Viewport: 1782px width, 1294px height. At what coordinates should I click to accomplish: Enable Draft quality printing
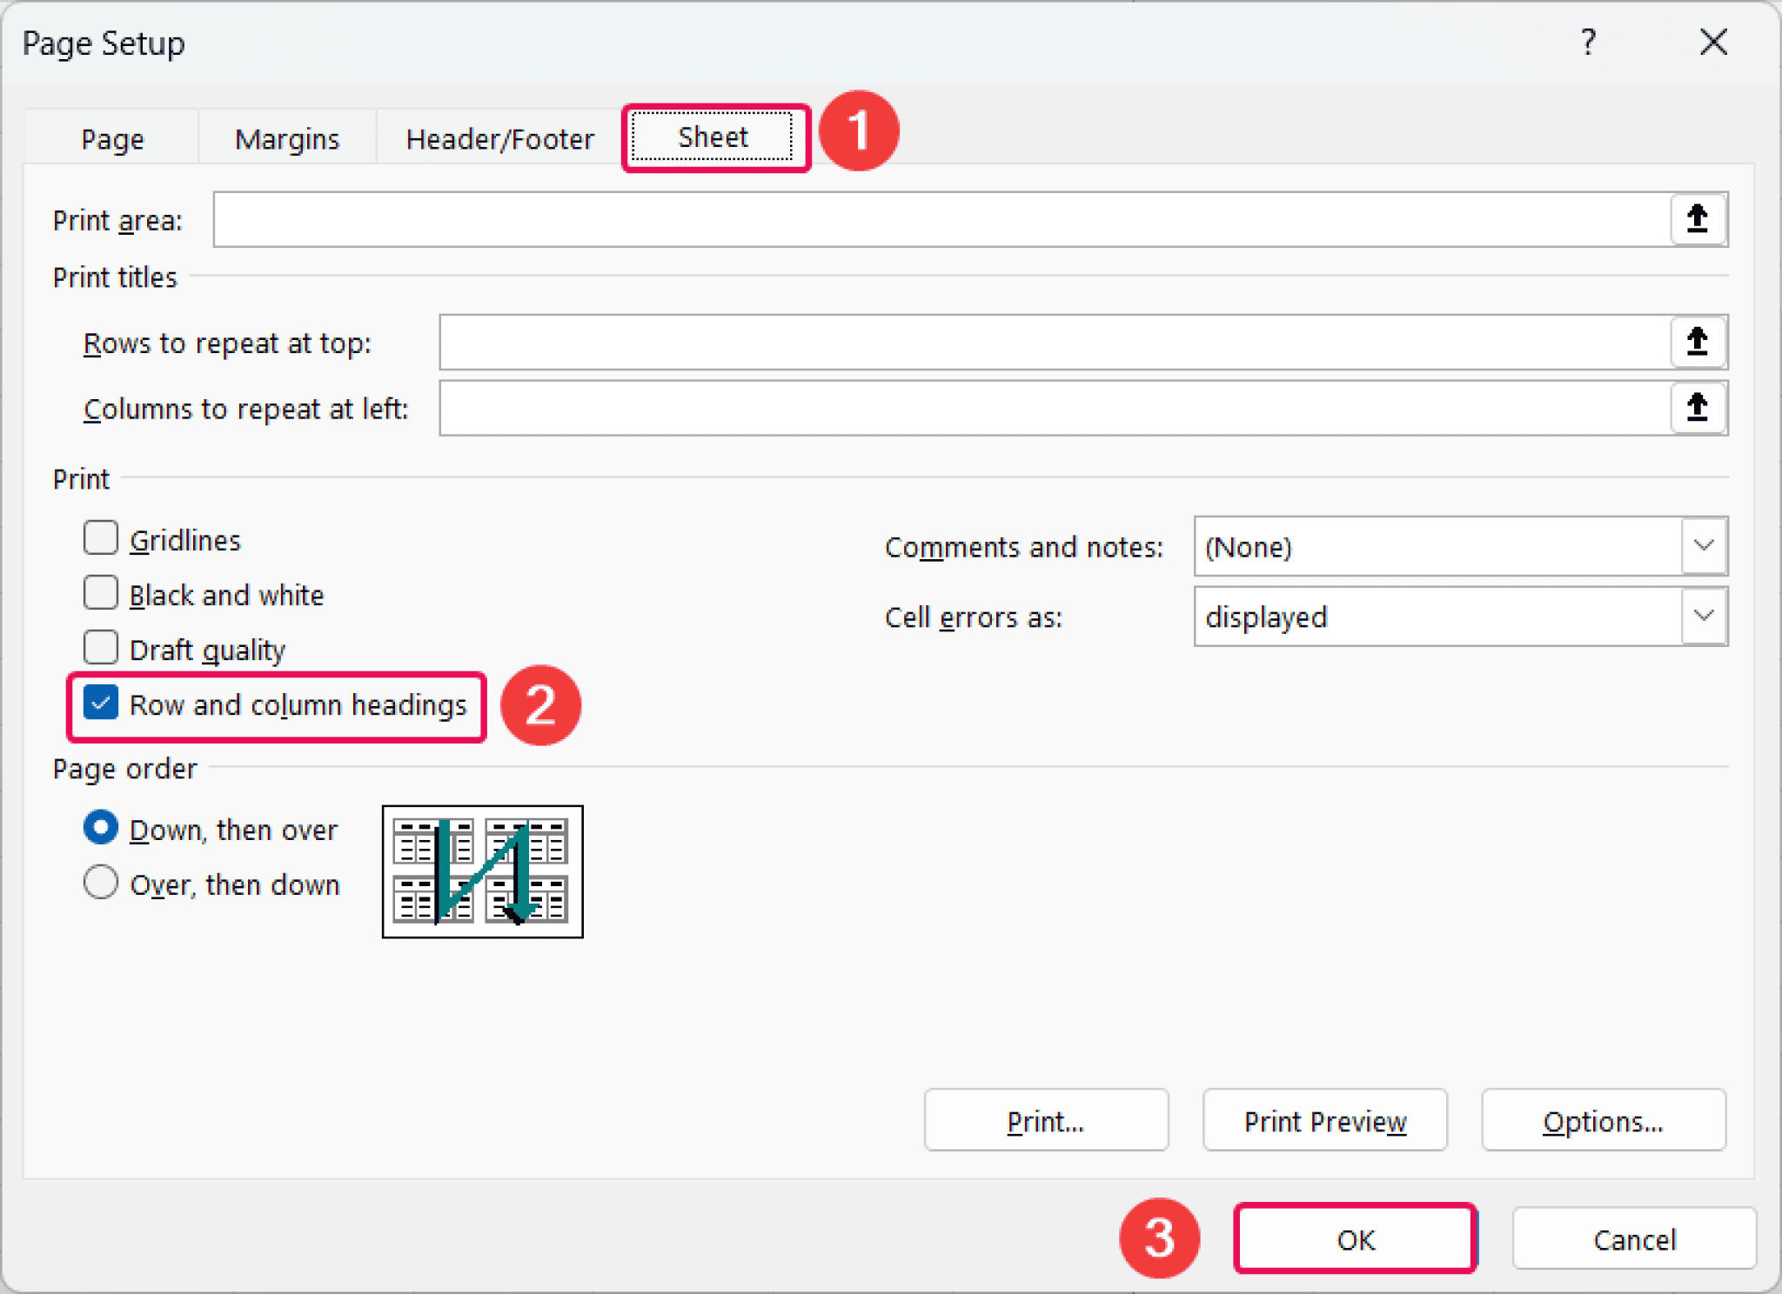click(101, 647)
